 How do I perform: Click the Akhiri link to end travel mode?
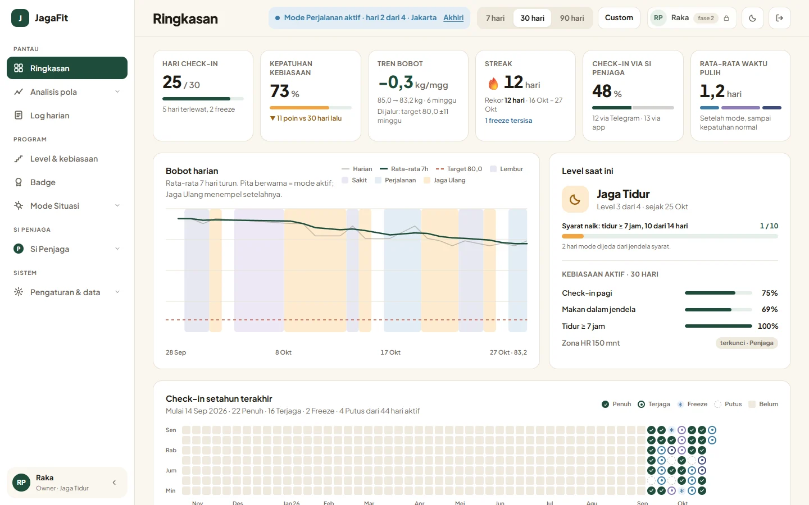click(453, 18)
